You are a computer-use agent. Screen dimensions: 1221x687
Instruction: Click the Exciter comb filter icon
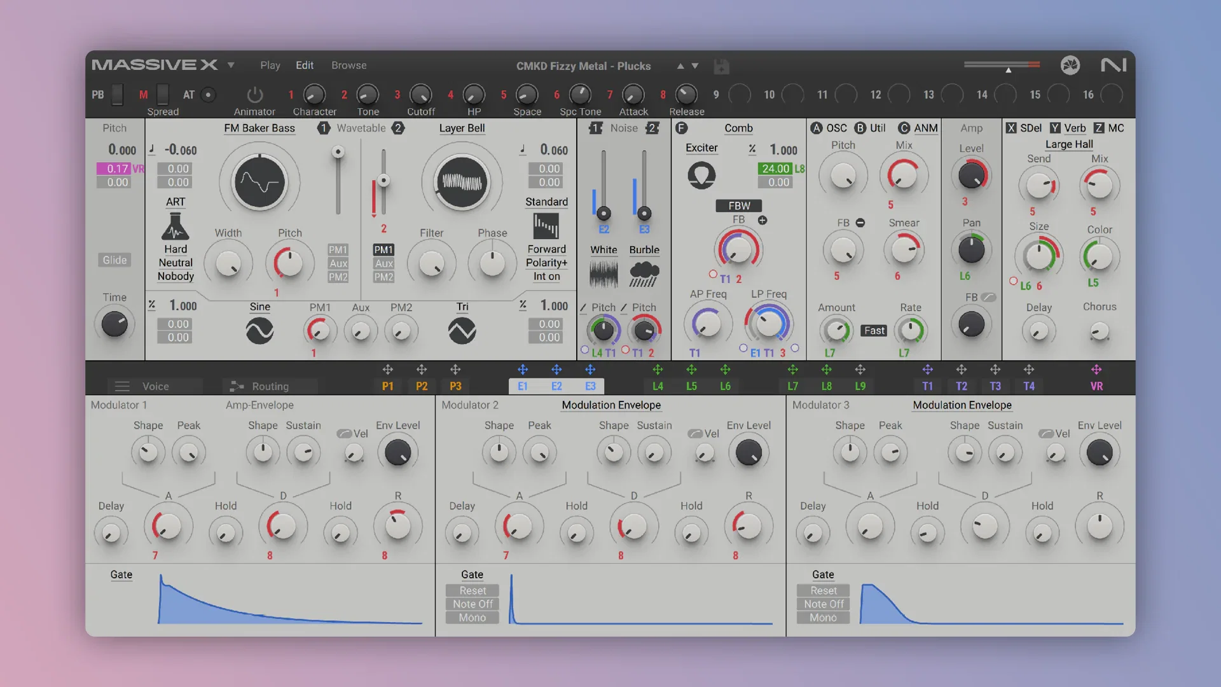tap(701, 176)
